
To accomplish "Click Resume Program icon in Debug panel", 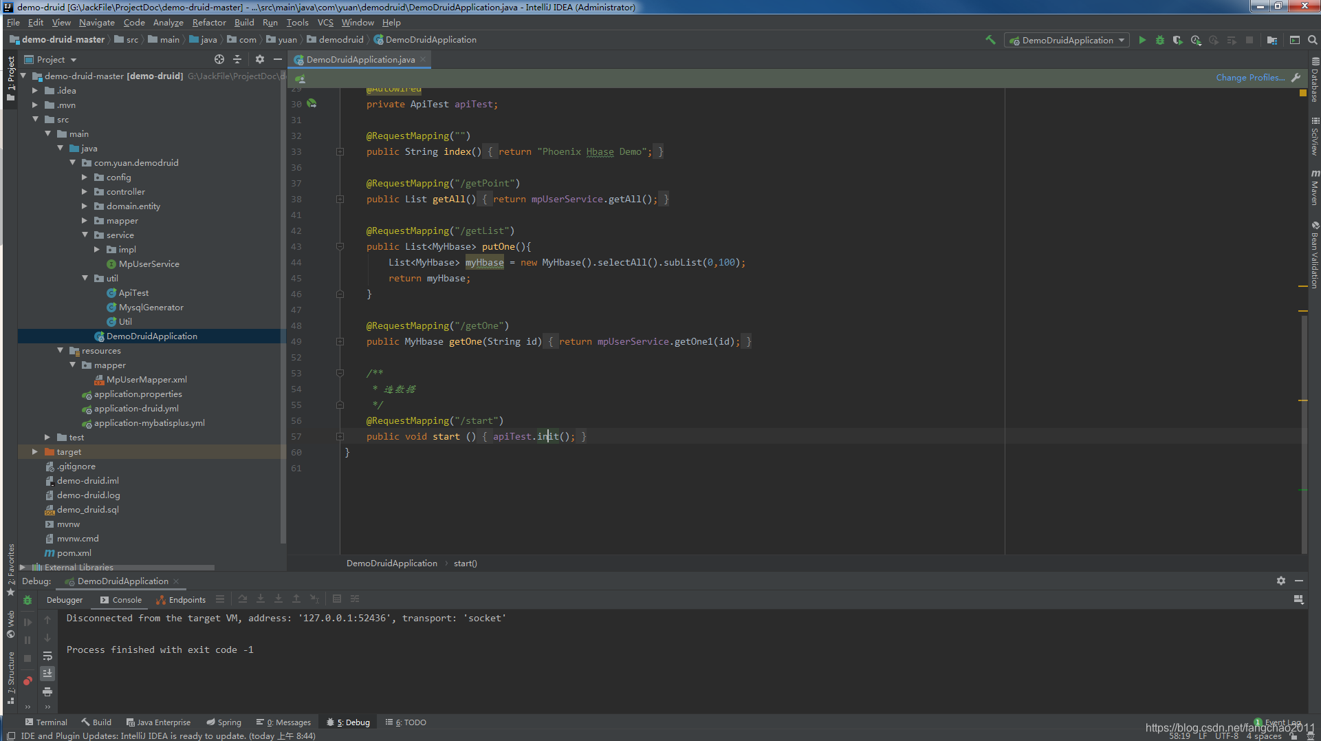I will pyautogui.click(x=28, y=622).
